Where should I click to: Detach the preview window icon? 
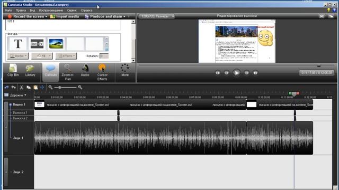click(x=331, y=16)
